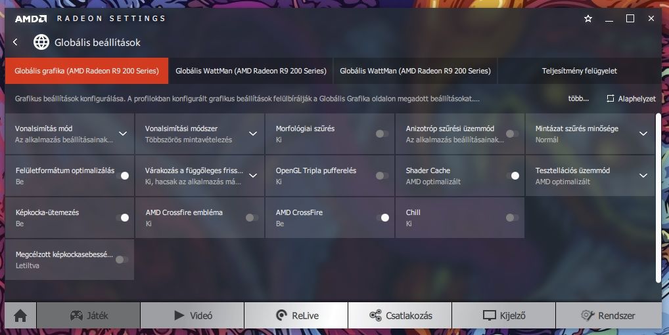669x335 pixels.
Task: Select the Globális grafika tab
Action: click(x=87, y=71)
